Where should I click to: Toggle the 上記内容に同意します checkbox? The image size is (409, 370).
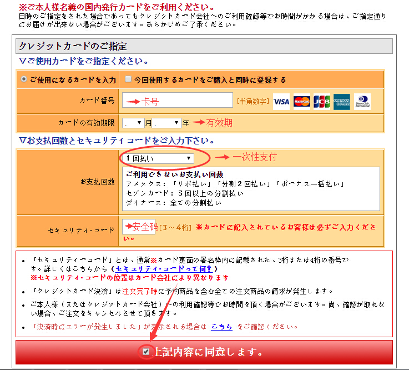pos(145,352)
